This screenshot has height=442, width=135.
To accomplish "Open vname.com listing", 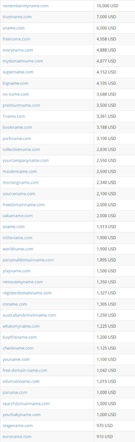I will (x=13, y=28).
